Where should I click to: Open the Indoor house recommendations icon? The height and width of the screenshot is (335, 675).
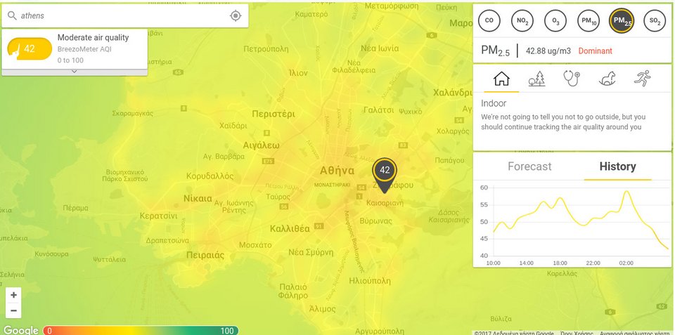tap(501, 79)
